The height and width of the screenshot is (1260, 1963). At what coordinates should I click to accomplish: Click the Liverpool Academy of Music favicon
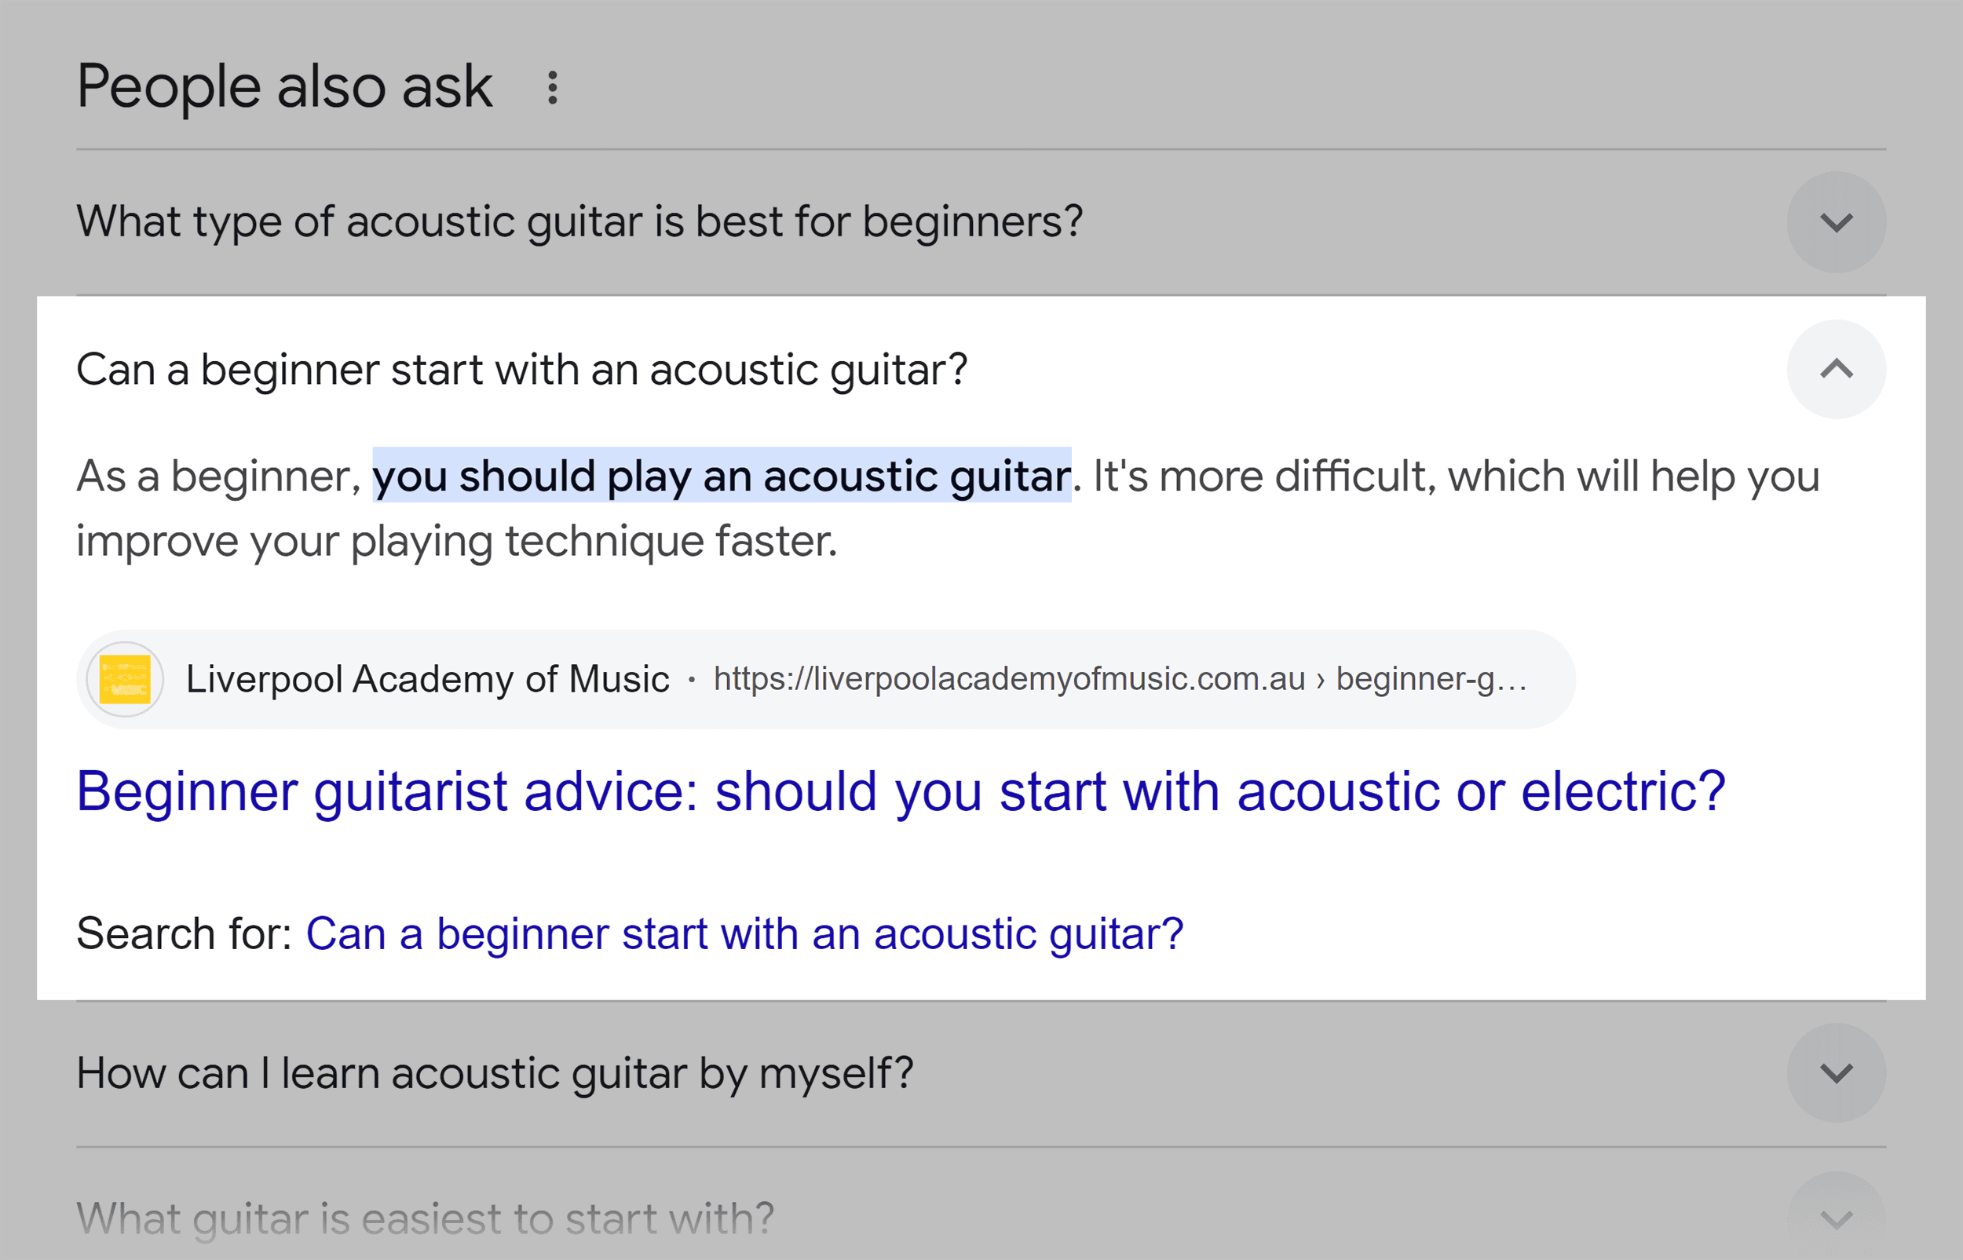[x=124, y=678]
